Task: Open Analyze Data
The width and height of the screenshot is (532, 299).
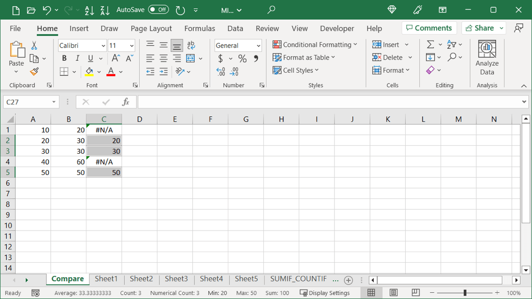Action: pyautogui.click(x=487, y=58)
